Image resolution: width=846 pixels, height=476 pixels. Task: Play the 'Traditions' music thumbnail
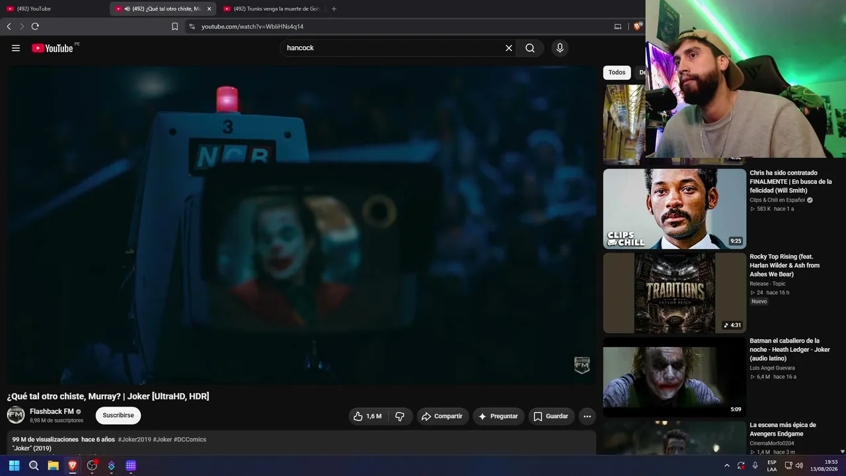[674, 293]
